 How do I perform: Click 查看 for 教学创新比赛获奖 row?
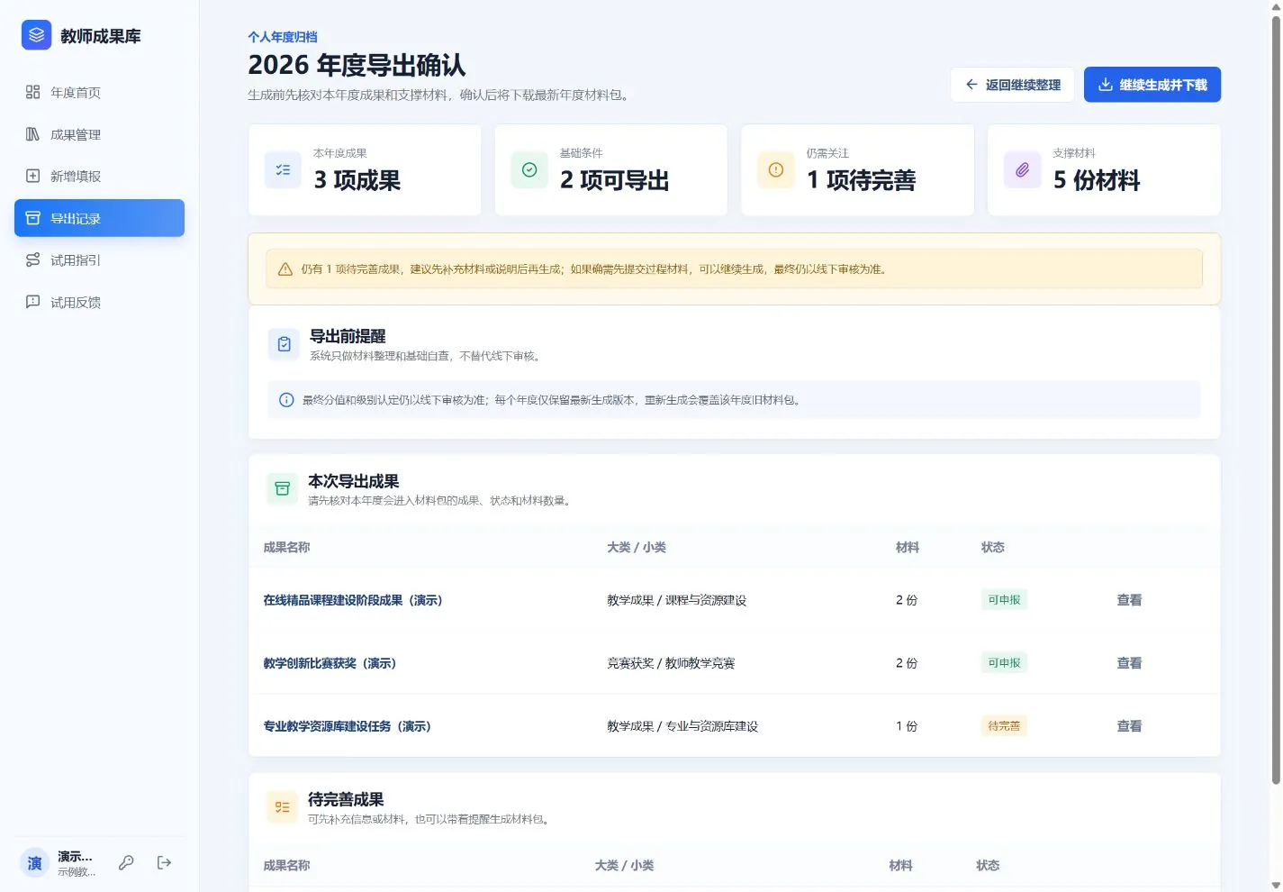(1129, 663)
